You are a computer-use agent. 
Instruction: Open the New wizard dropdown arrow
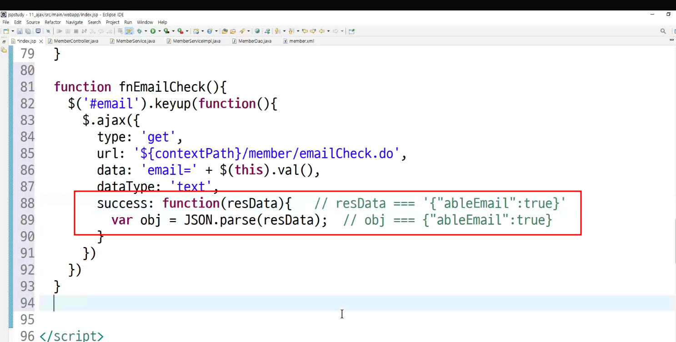(x=12, y=31)
